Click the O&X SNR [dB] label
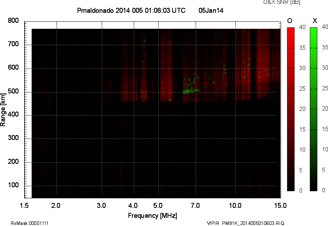 276,2
